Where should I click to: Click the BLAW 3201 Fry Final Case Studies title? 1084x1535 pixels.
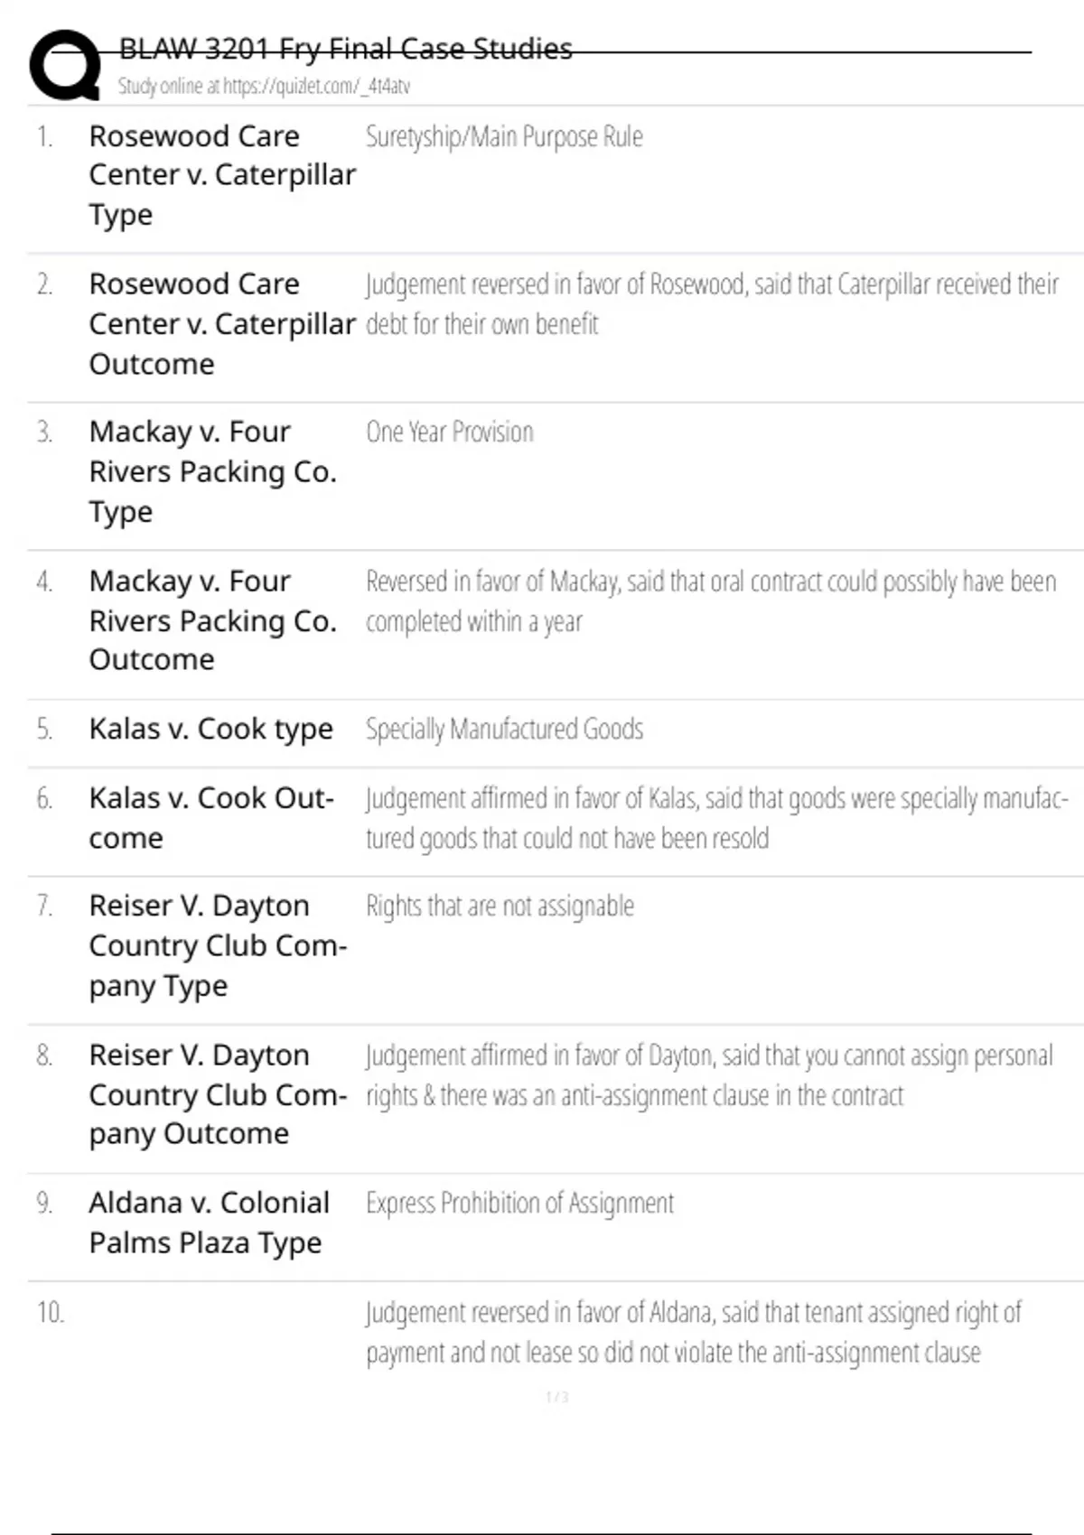pos(345,49)
